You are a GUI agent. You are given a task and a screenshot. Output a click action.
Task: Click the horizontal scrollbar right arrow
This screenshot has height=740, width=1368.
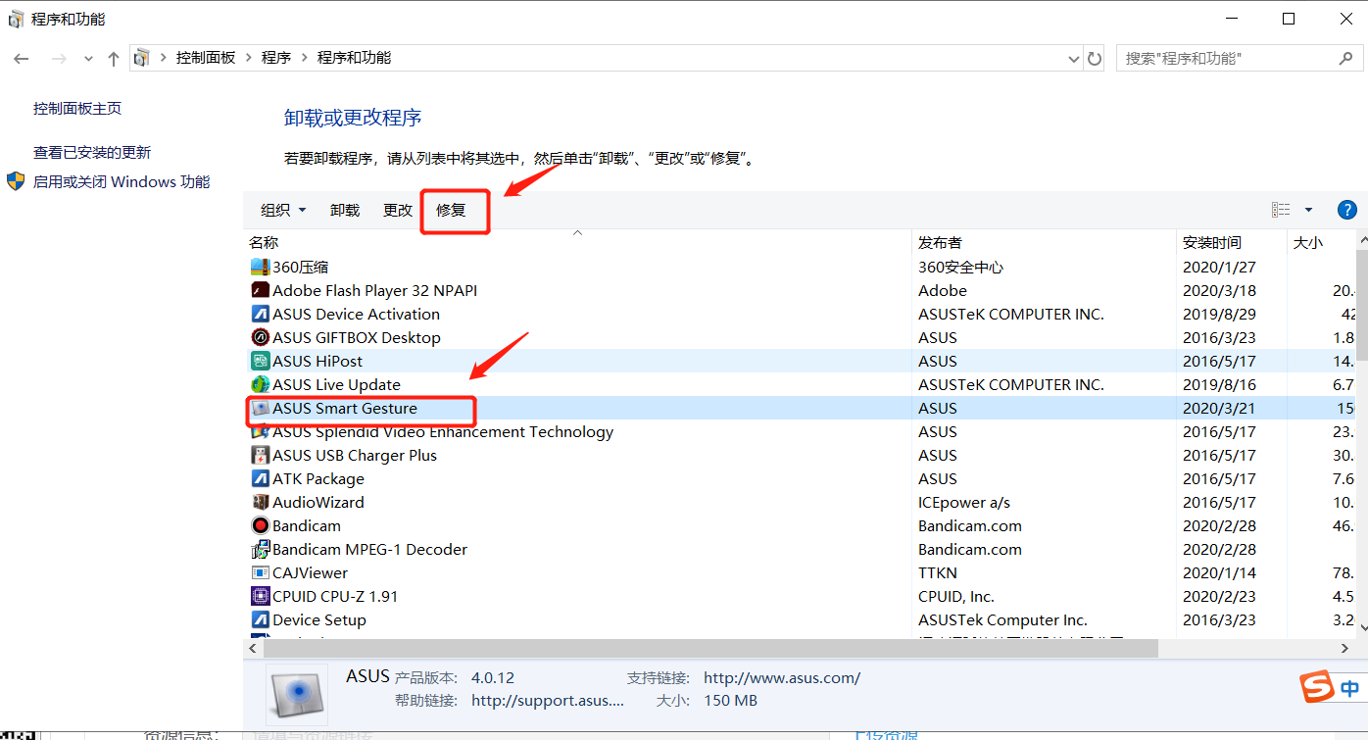coord(1345,649)
